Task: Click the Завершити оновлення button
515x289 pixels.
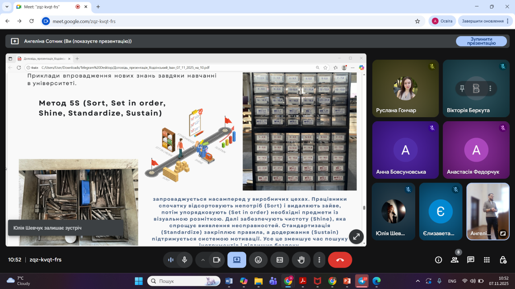Action: click(482, 21)
